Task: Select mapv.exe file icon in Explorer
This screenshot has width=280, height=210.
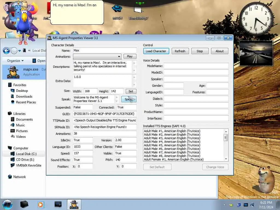Action: point(13,72)
